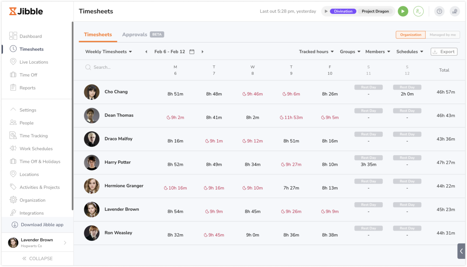Open Live Locations from the sidebar
The height and width of the screenshot is (267, 467).
pyautogui.click(x=34, y=62)
